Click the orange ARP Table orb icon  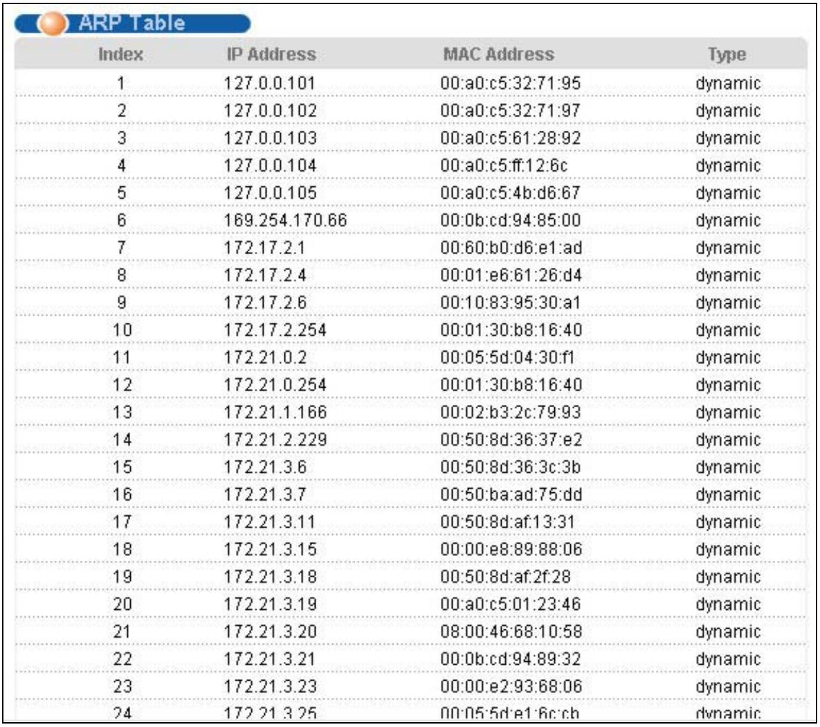coord(53,24)
